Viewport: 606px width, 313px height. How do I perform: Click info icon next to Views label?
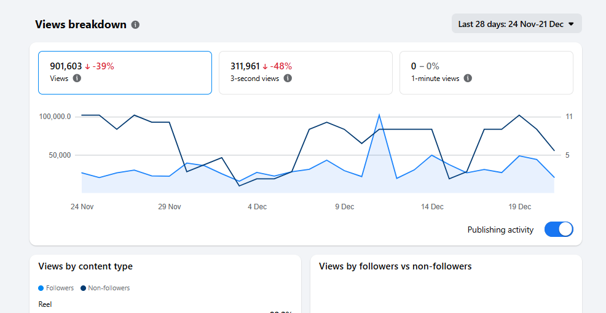coord(77,79)
